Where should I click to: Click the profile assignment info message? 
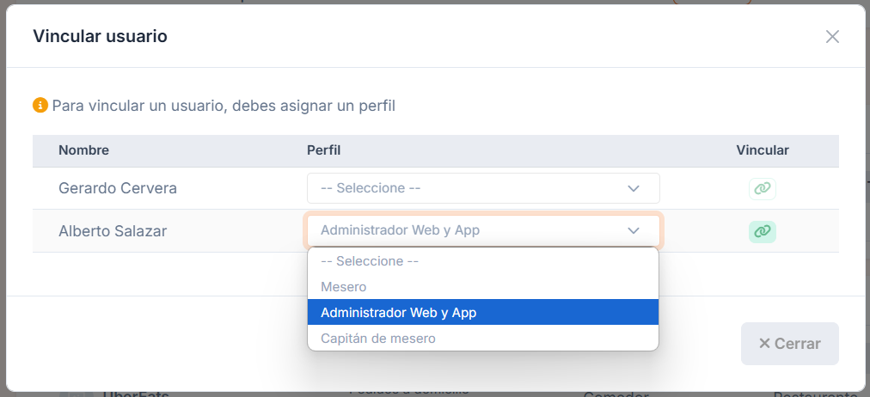pyautogui.click(x=224, y=106)
